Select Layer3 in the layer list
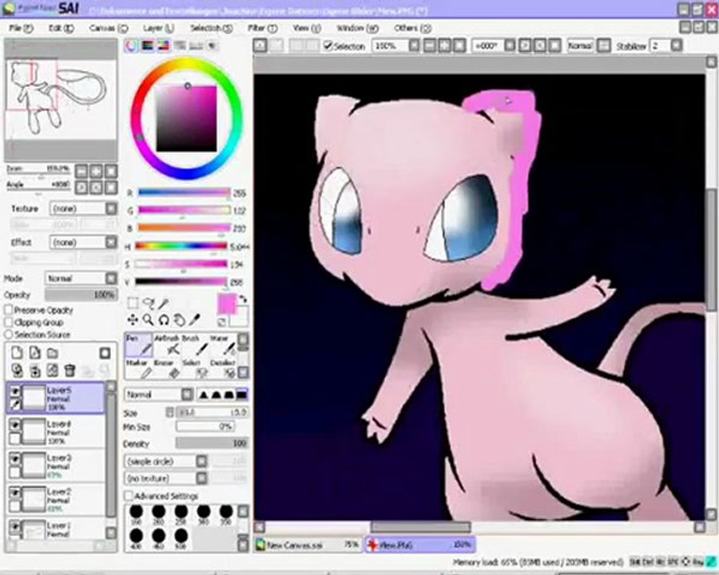719x575 pixels. (56, 465)
